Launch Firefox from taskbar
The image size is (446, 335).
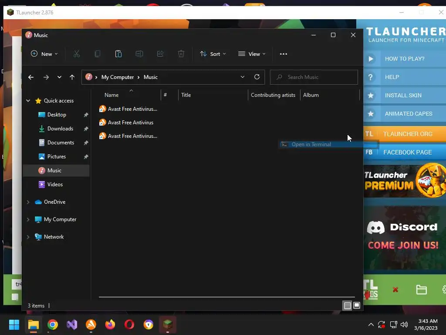pos(110,325)
